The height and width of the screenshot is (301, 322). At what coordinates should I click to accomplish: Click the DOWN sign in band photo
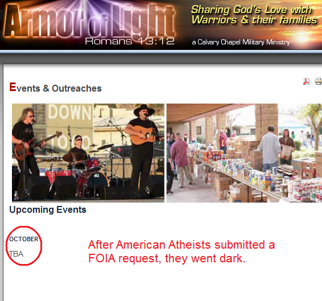coord(70,112)
